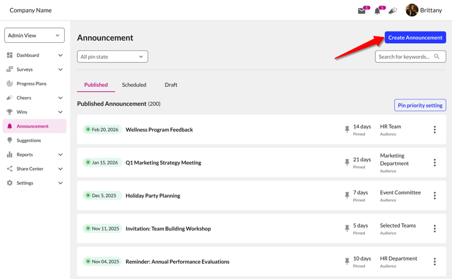Screen dimensions: 452x279
Task: Click the Company Name header link
Action: click(x=30, y=10)
